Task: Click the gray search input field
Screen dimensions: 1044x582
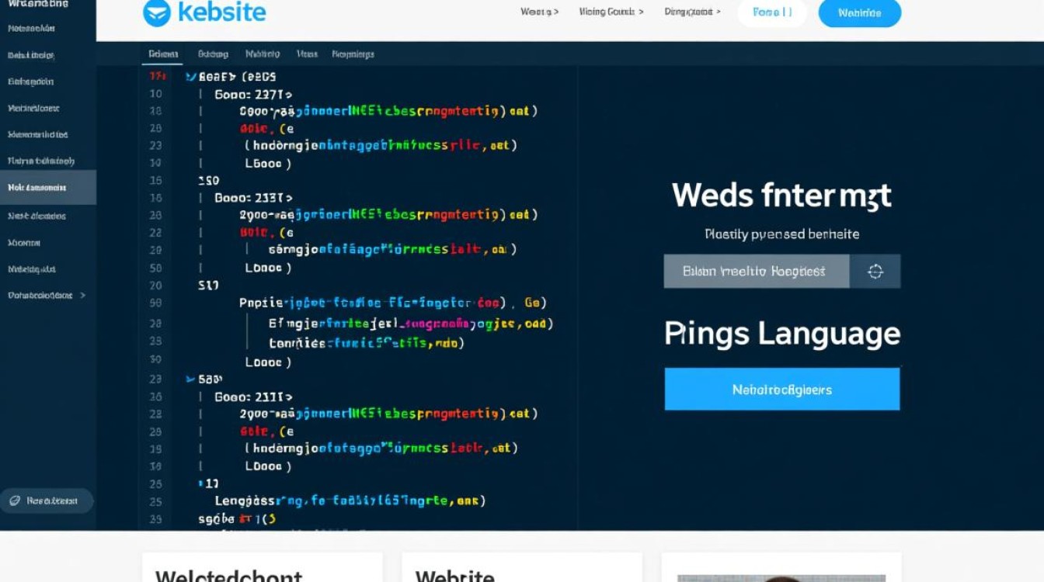Action: 757,272
